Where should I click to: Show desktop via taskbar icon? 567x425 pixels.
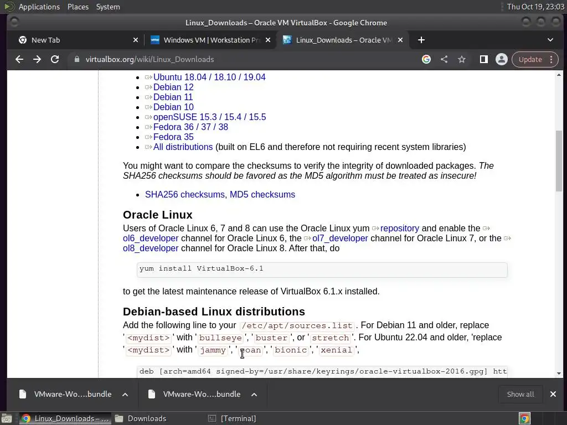[x=7, y=418]
